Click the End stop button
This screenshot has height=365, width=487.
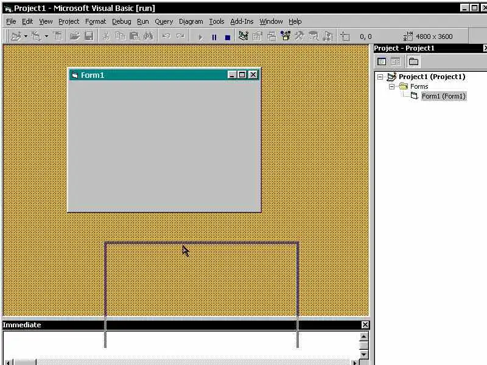click(x=228, y=37)
